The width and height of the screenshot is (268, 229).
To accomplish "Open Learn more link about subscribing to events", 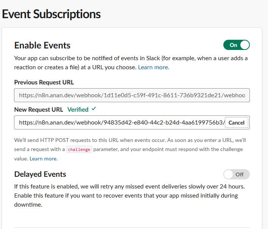I will tap(153, 67).
